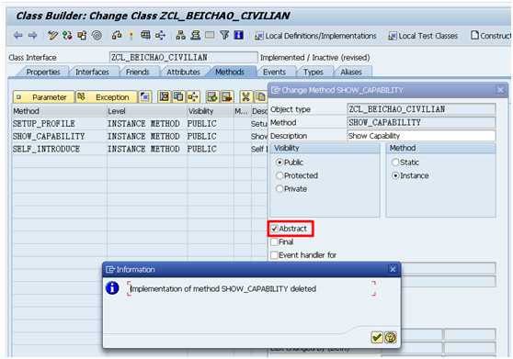The image size is (513, 359).
Task: Click the blue information icon in the toolbar
Action: pyautogui.click(x=239, y=35)
